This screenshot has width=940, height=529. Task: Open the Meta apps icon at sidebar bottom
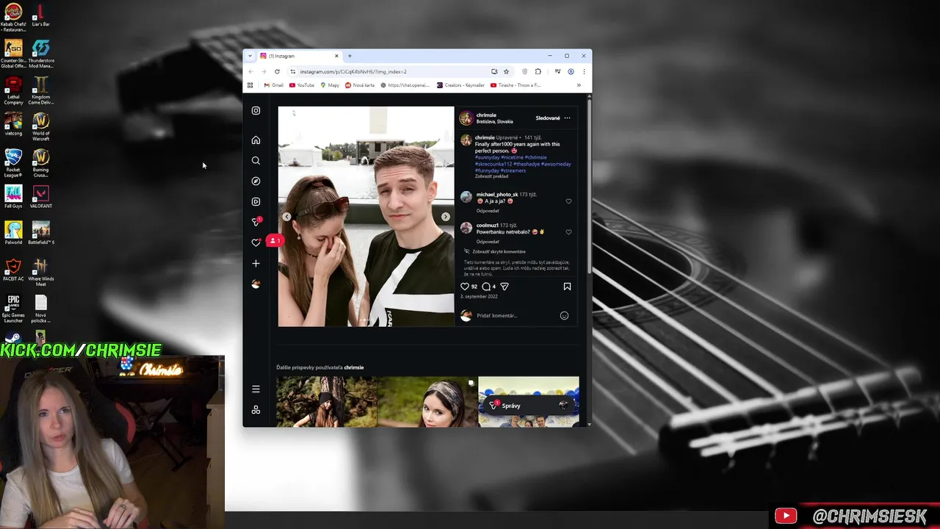[x=256, y=410]
